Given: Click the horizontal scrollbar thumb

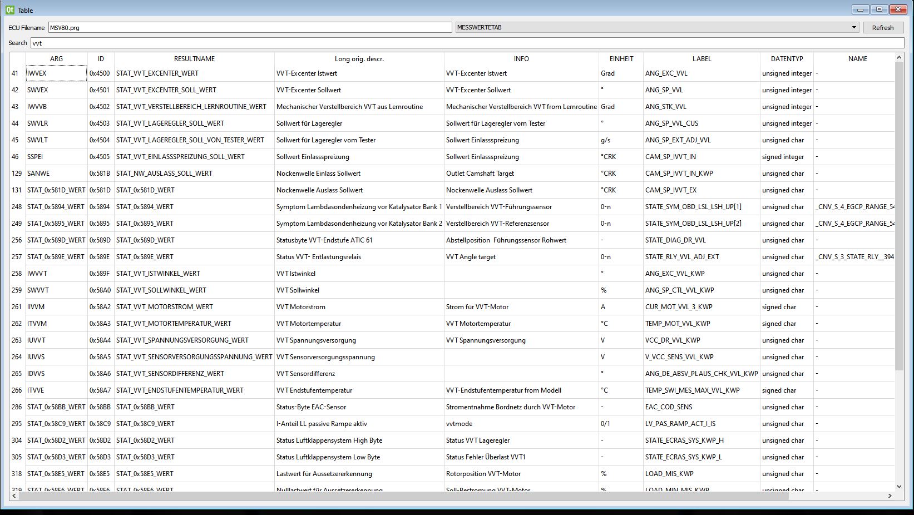Looking at the screenshot, I should [x=403, y=496].
